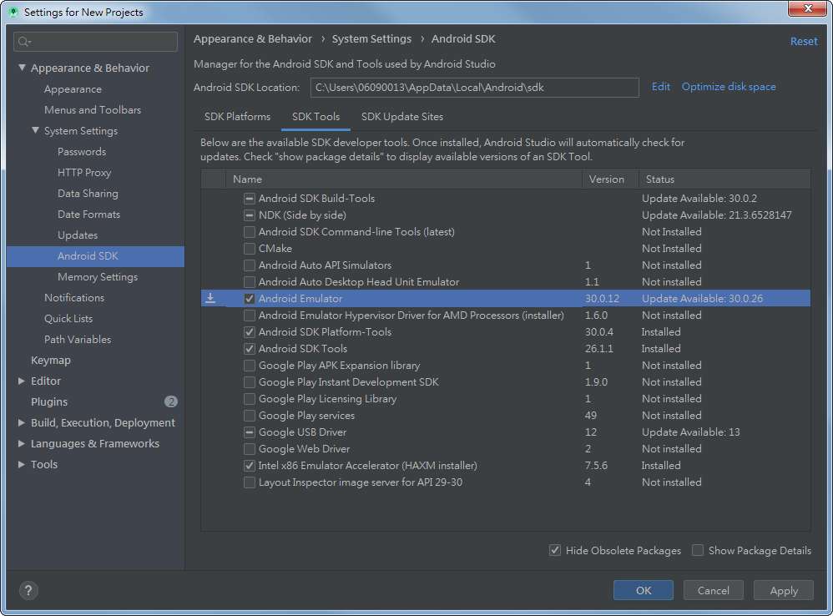
Task: Select HTTP Proxy in the tree
Action: [84, 172]
